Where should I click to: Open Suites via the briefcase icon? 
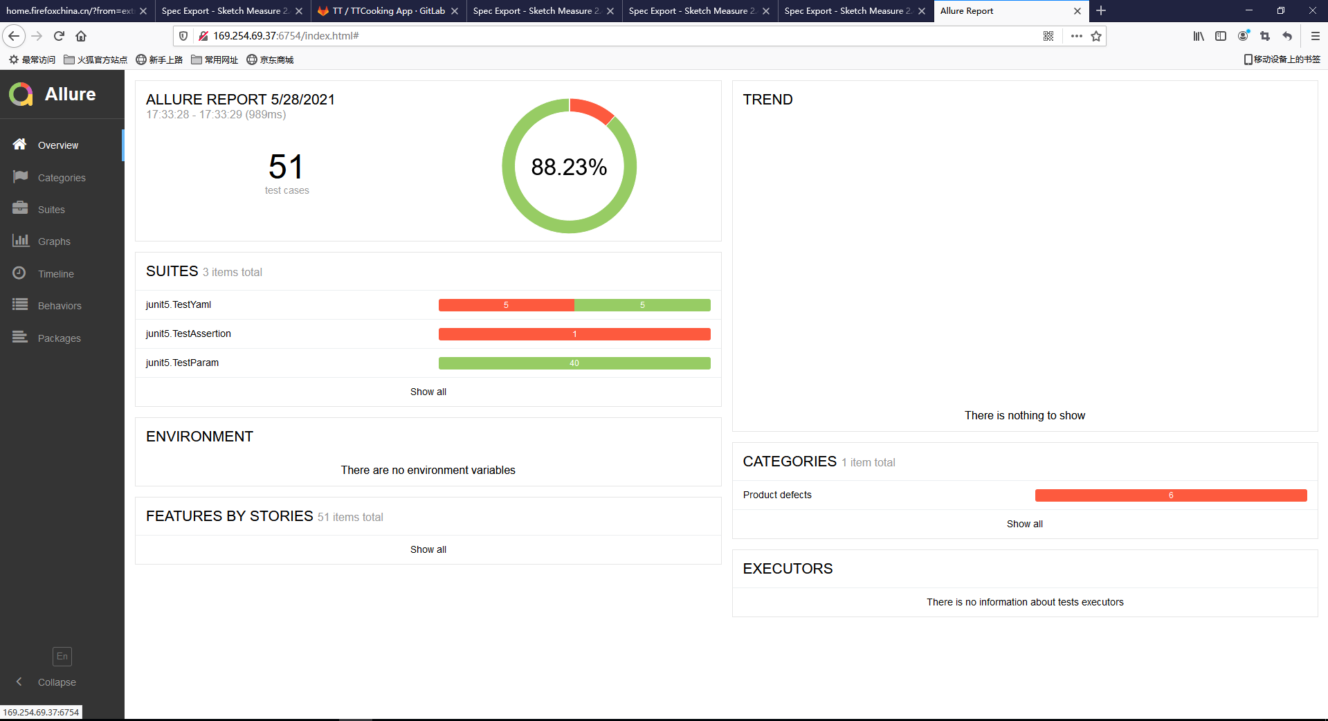(x=20, y=208)
